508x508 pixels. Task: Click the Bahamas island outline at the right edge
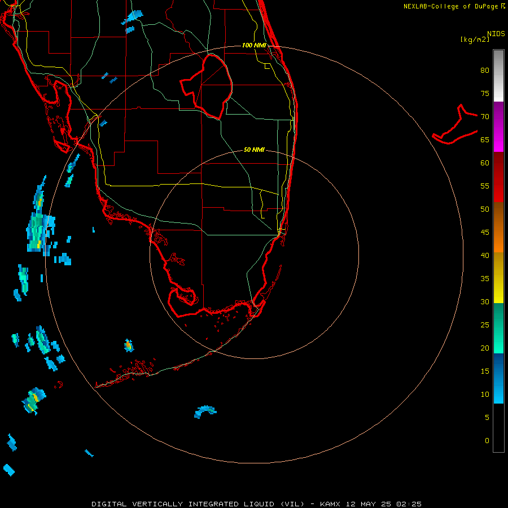[x=455, y=124]
